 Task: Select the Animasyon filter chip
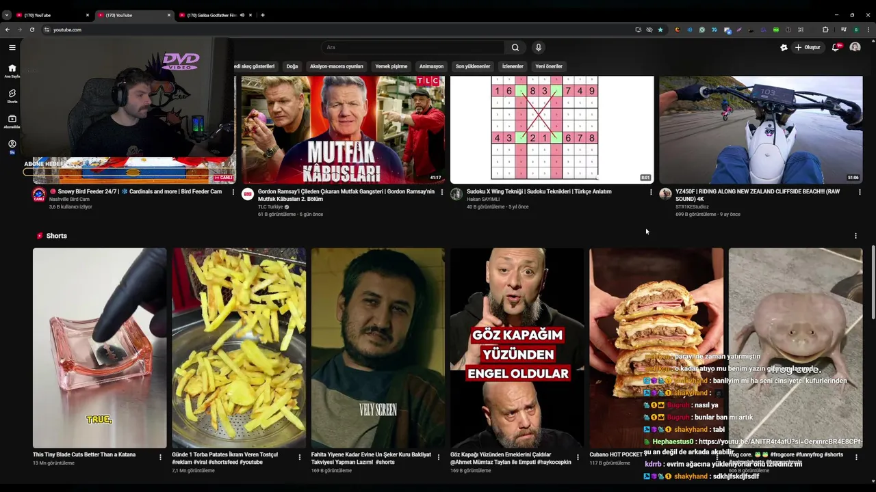click(x=431, y=66)
